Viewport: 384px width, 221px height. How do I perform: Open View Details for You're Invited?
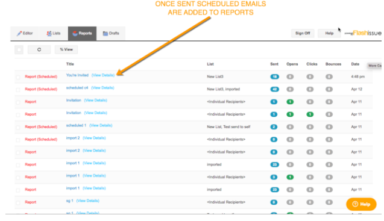(x=103, y=75)
